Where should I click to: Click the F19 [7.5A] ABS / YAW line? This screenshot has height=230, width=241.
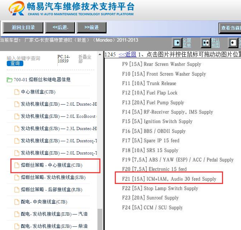tap(178, 160)
